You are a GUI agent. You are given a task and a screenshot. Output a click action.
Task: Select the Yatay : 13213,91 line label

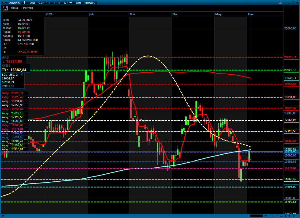point(15,150)
